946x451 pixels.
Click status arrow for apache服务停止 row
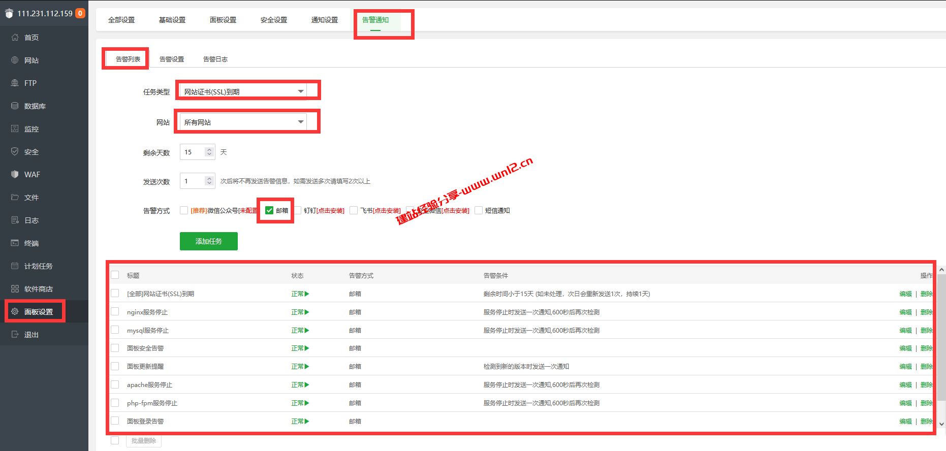(307, 385)
